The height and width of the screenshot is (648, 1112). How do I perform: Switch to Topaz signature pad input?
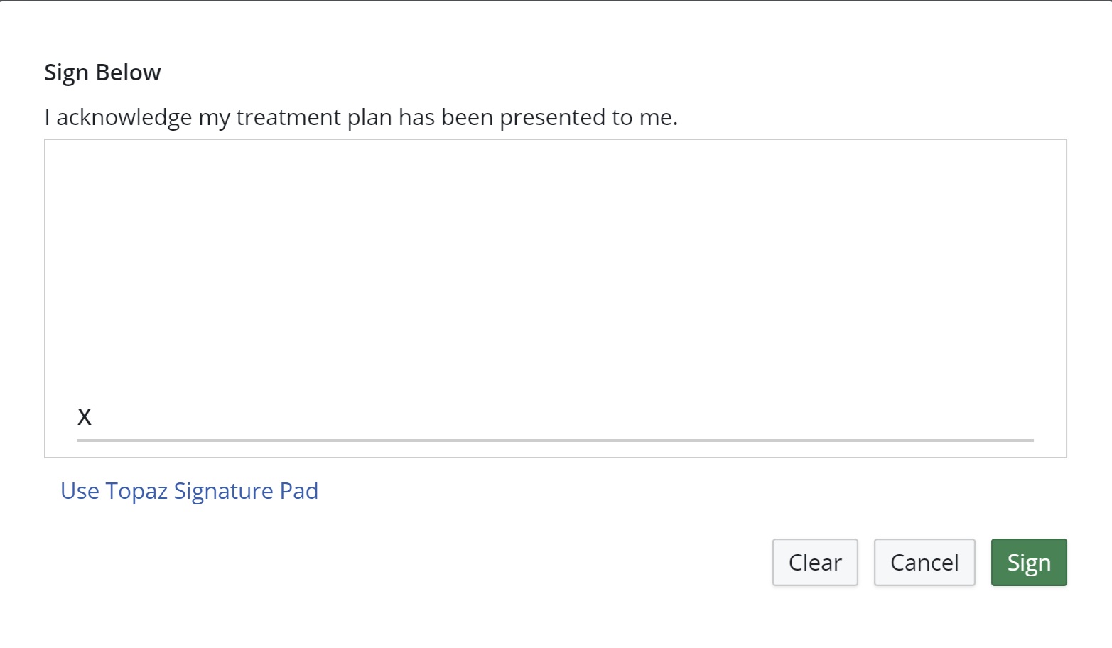[x=189, y=491]
